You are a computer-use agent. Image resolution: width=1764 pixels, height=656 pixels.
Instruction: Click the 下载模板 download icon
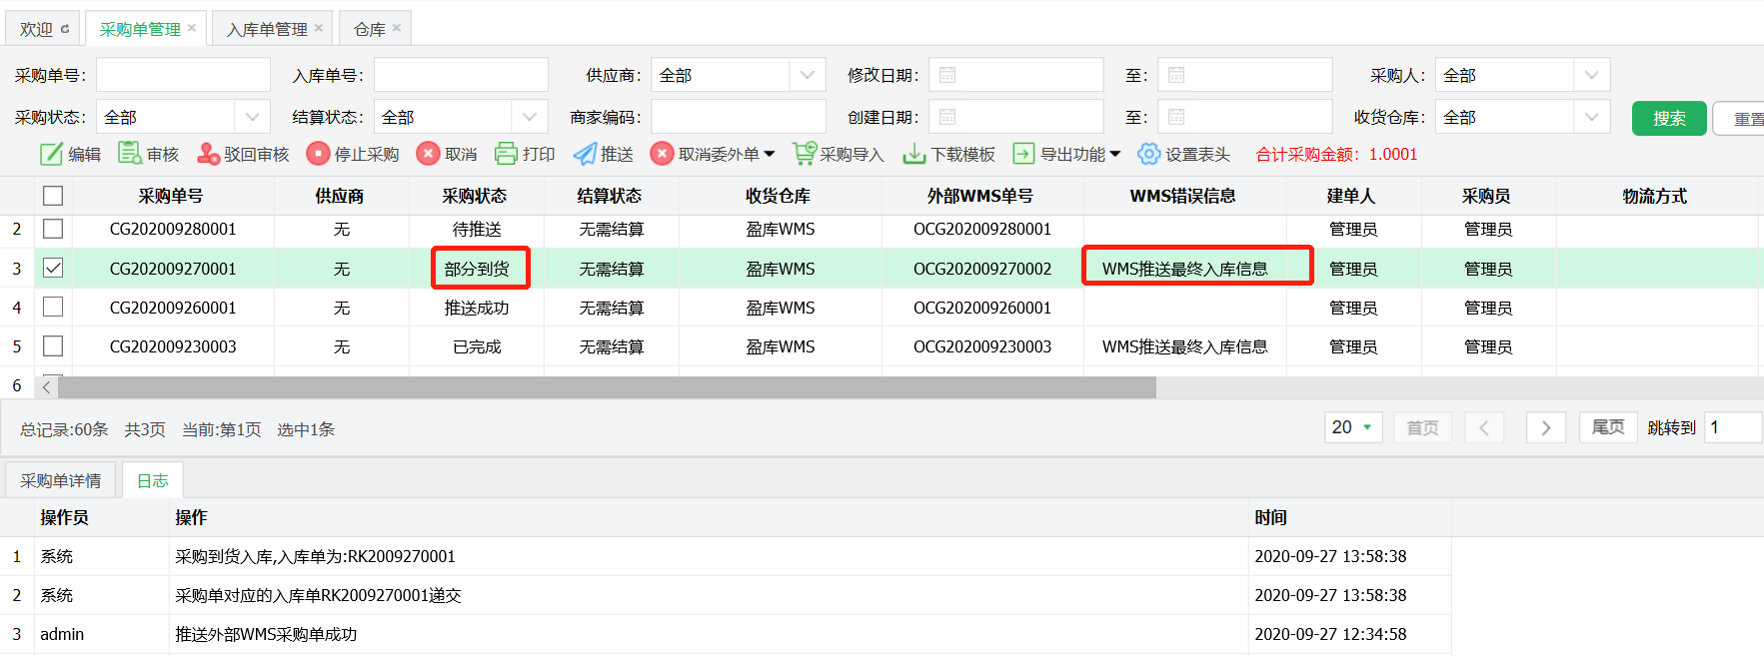(x=914, y=154)
